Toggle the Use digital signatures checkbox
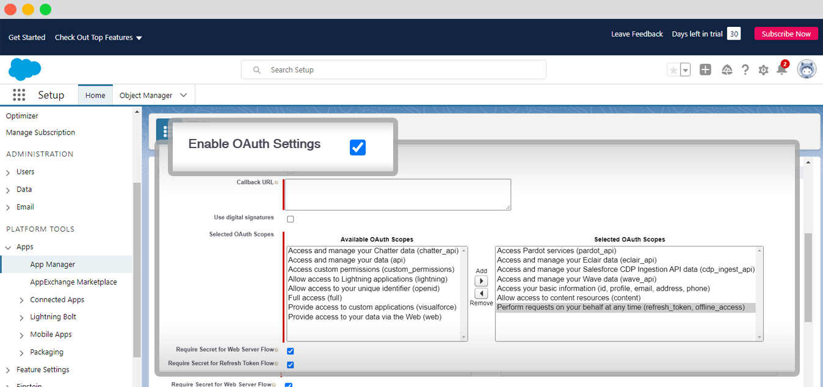Viewport: 823px width, 387px height. tap(291, 219)
